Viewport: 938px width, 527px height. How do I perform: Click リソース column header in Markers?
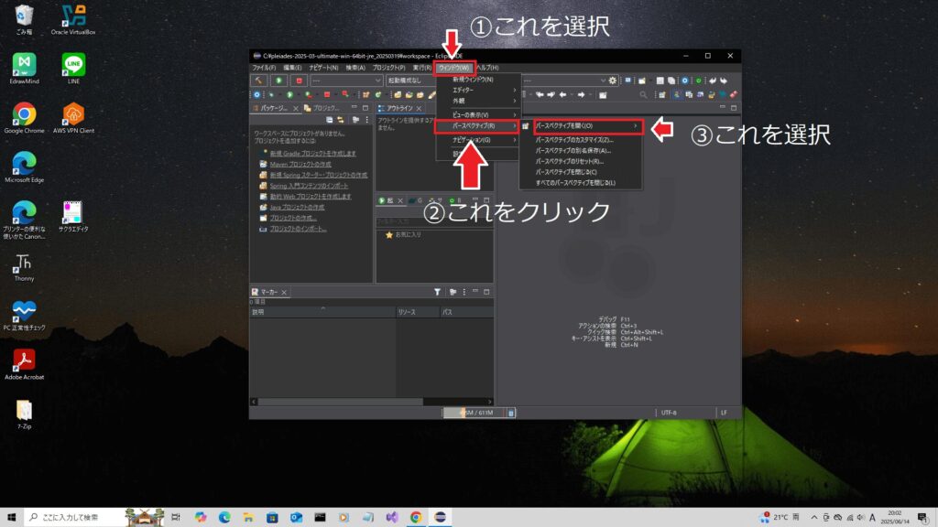point(417,312)
